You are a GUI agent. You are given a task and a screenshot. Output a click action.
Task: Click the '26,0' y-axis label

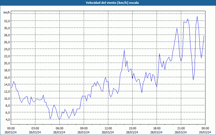6,42
